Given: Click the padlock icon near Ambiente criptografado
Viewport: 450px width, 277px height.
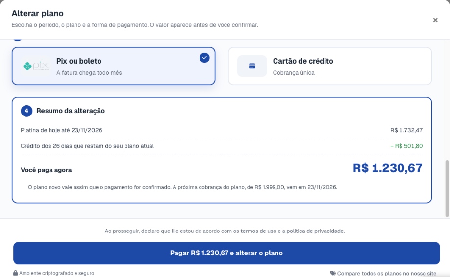Looking at the screenshot, I should [x=15, y=273].
